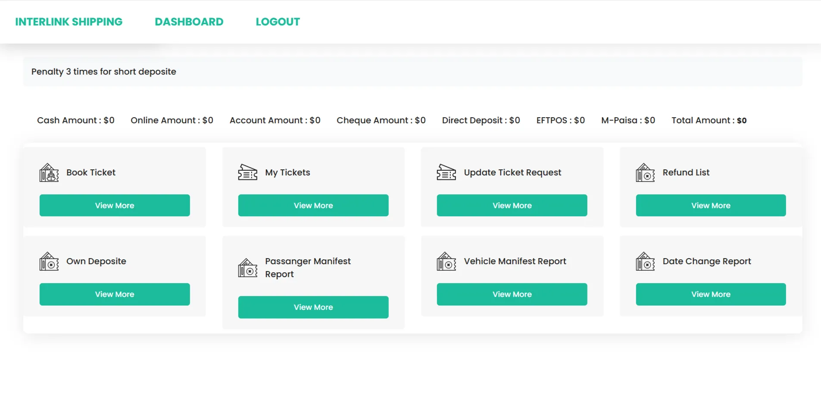The image size is (821, 396).
Task: Click the Vehicle Manifest Report icon
Action: 446,262
